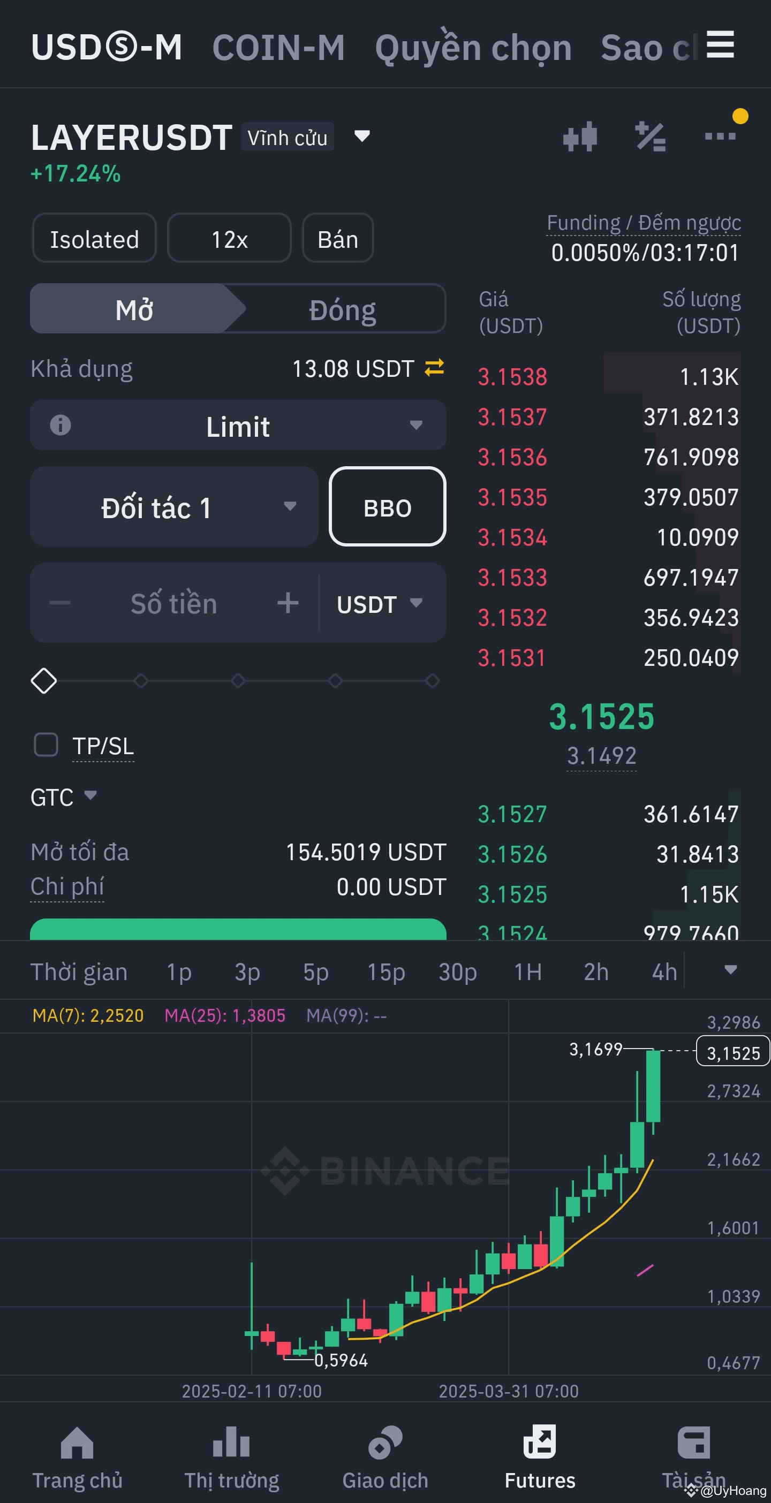Expand the LAYERUSDT pair dropdown arrow
The image size is (771, 1503).
coord(362,136)
